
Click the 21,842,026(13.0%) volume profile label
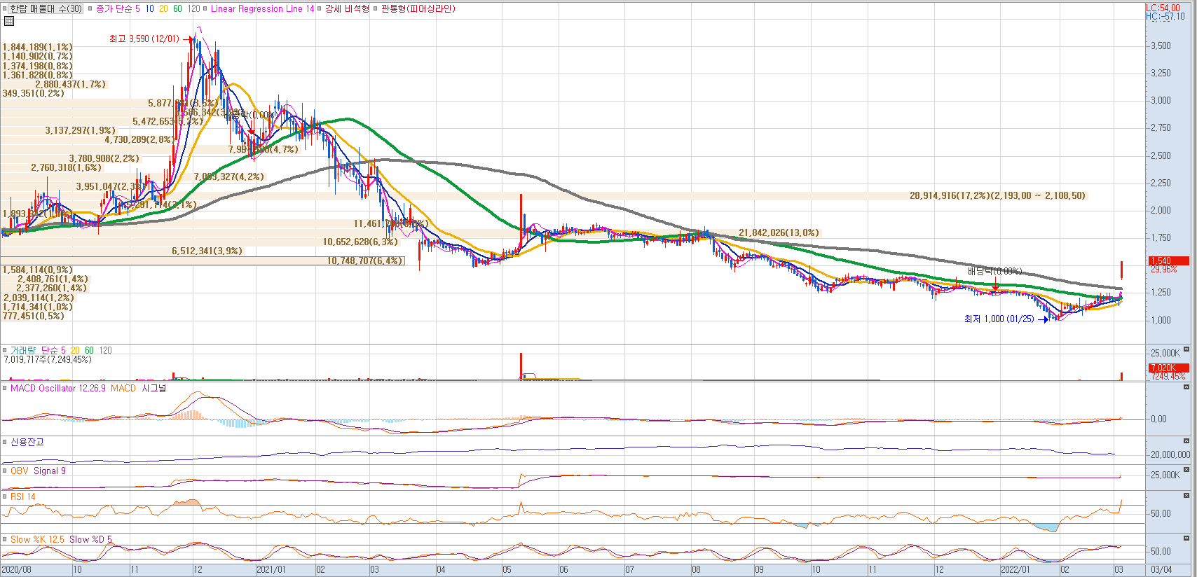[779, 232]
